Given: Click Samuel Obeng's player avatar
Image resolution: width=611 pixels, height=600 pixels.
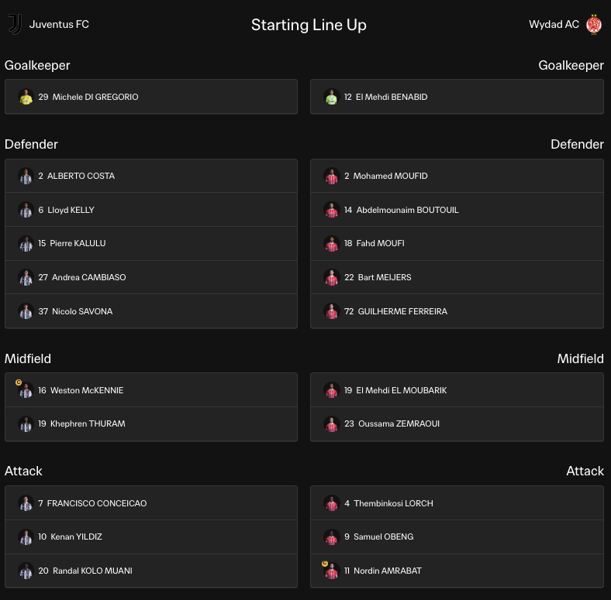Looking at the screenshot, I should 332,537.
